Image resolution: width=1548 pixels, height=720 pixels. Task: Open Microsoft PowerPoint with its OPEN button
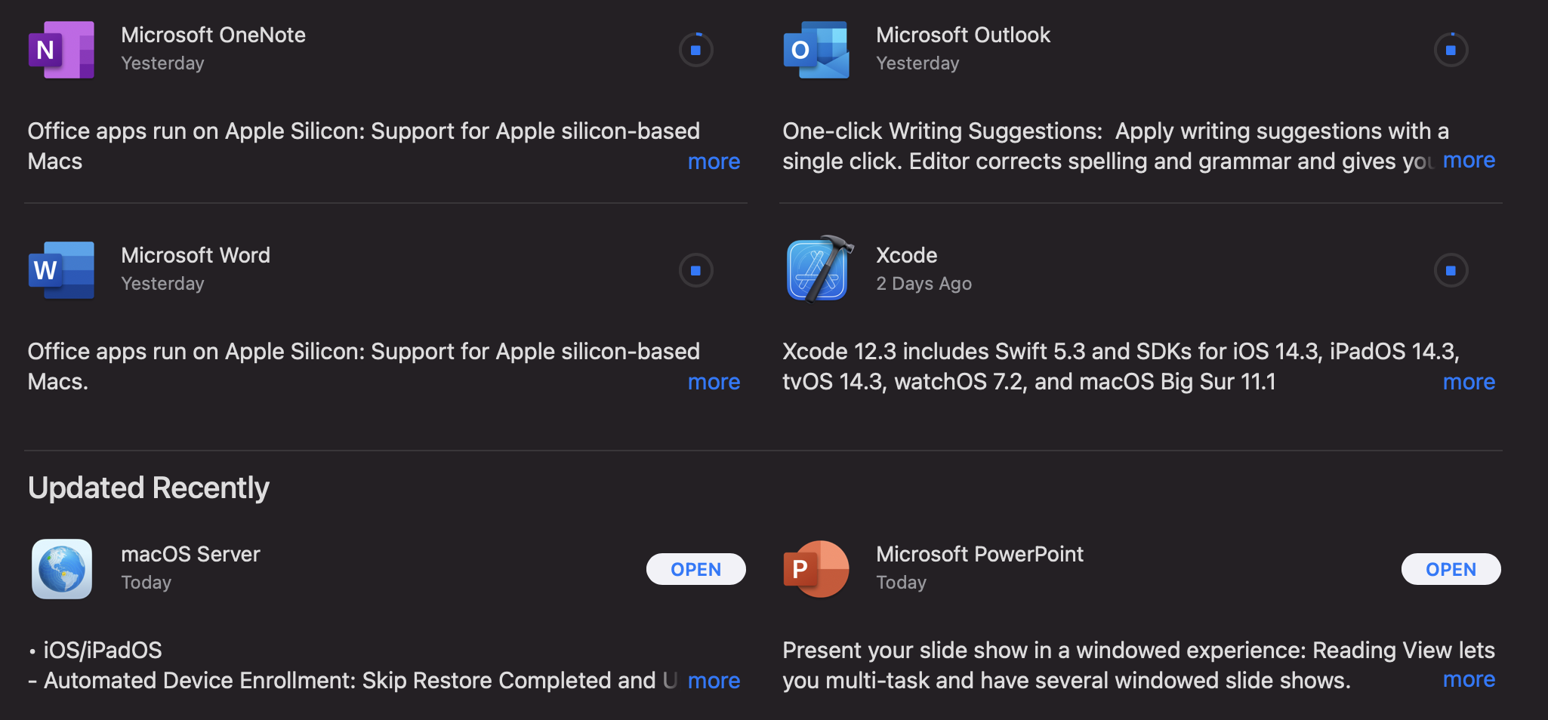tap(1450, 568)
